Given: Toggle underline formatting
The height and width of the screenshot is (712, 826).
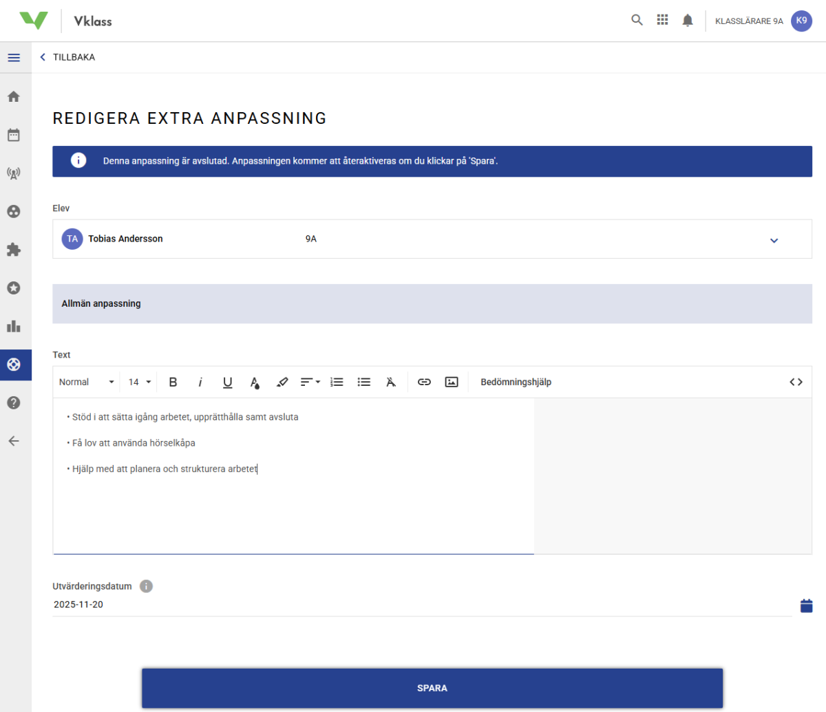Looking at the screenshot, I should (x=227, y=382).
